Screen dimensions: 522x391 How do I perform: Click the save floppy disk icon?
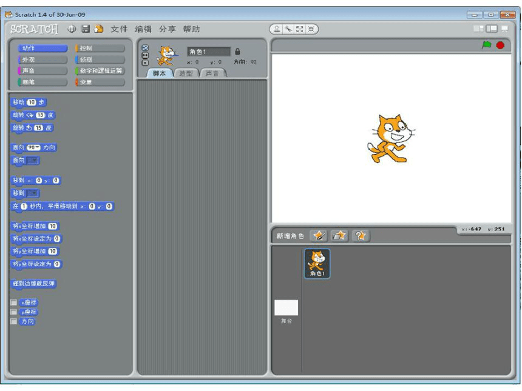(x=86, y=29)
